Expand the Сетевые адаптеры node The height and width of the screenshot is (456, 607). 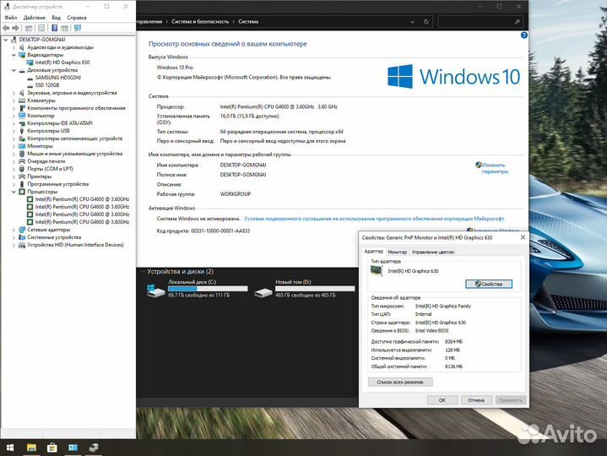14,230
